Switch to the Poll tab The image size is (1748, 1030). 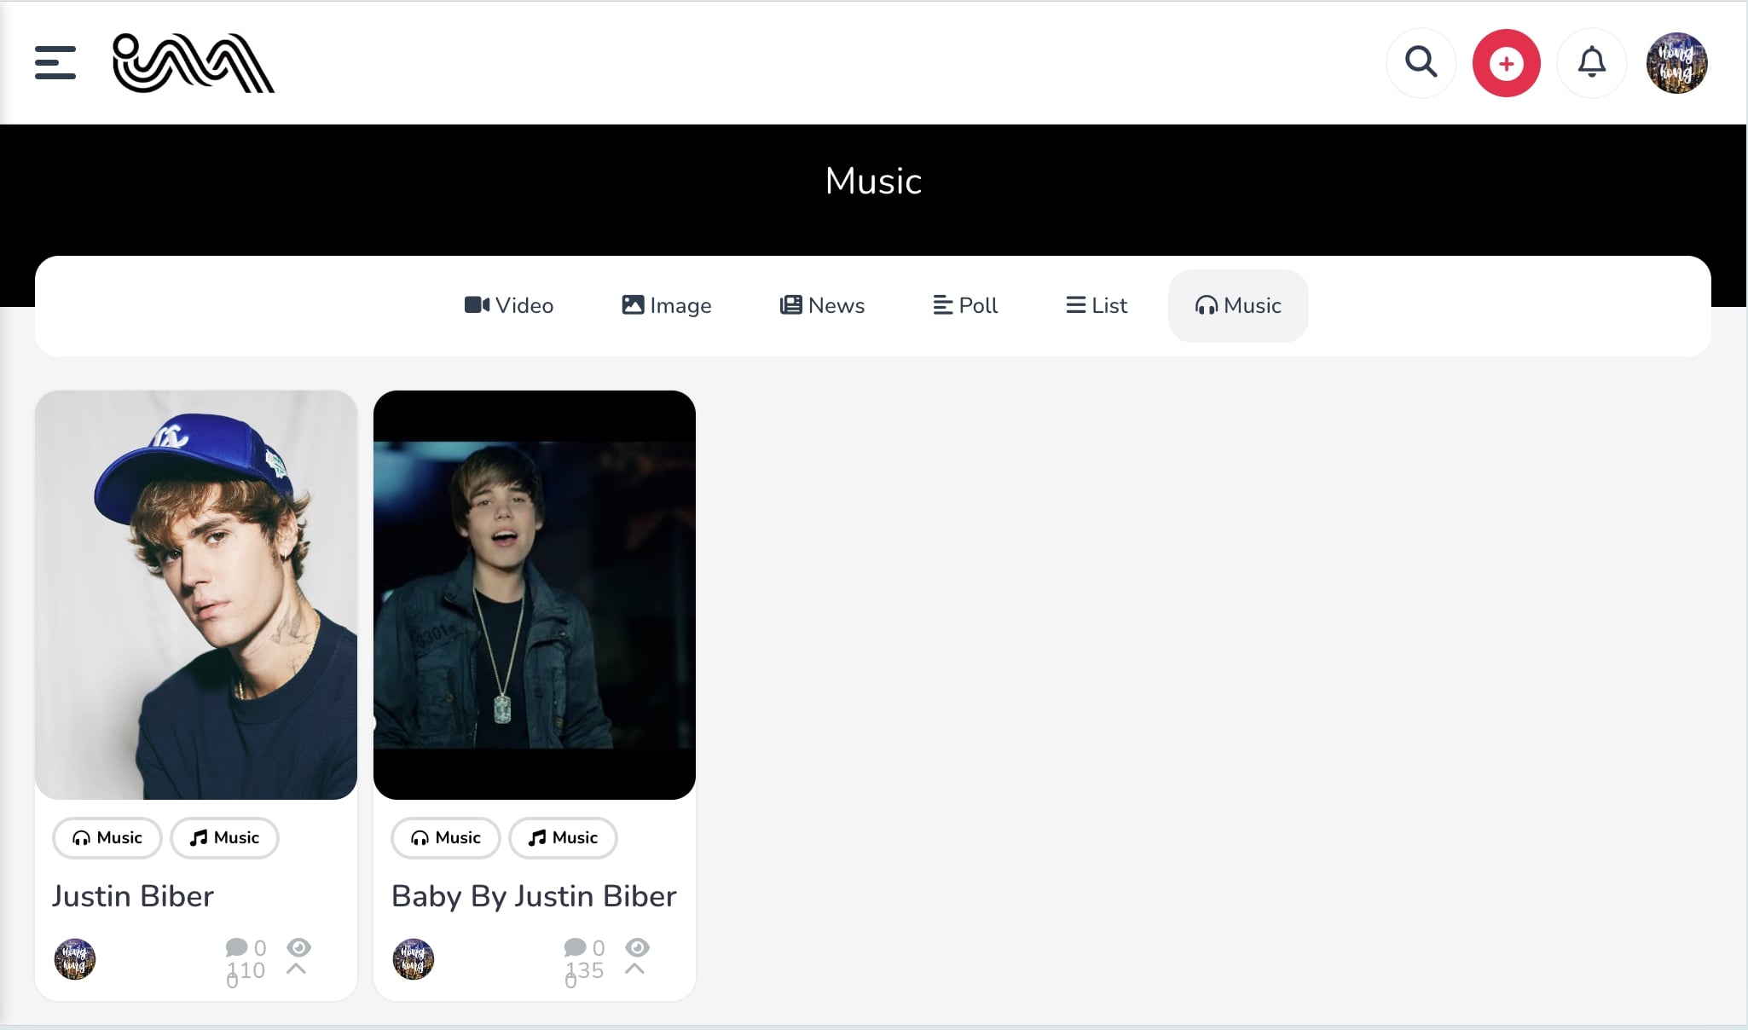pyautogui.click(x=965, y=305)
